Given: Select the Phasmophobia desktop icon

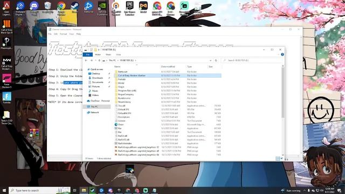Looking at the screenshot, I should 6,43.
